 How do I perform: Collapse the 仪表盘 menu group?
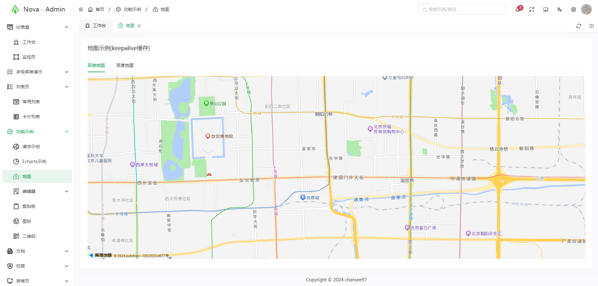[37, 27]
